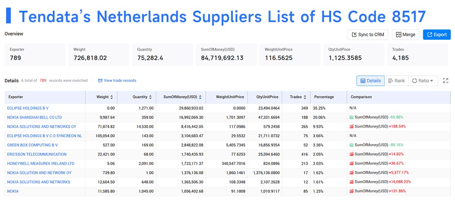Click the increase chart icon beside +188.54%
Viewport: 455px width, 200px height.
[x=352, y=127]
